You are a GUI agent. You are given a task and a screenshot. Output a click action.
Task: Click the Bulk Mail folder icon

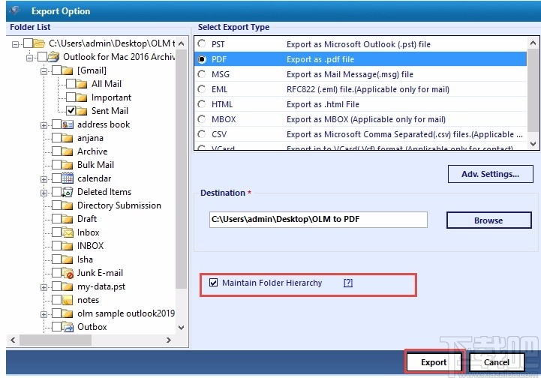click(x=68, y=165)
